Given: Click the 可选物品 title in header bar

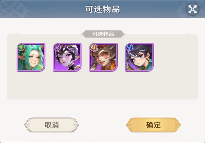Looking at the screenshot, I should coord(102,9).
